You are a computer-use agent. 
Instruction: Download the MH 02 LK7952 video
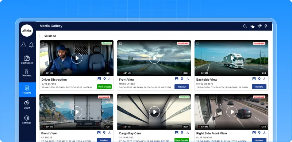point(187,79)
